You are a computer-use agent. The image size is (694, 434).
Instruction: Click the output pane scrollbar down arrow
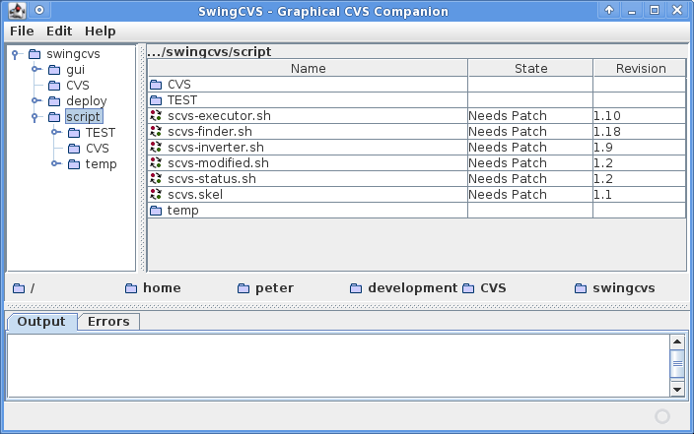coord(677,390)
